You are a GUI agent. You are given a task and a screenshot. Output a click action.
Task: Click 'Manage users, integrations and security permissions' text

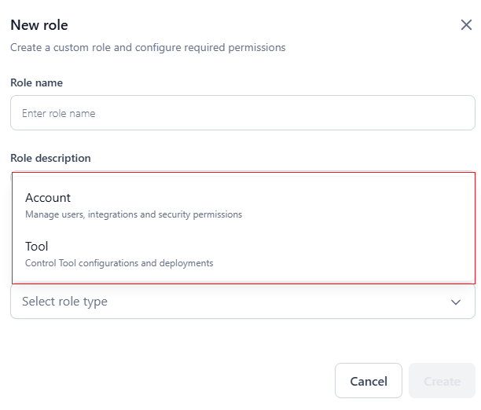click(134, 214)
